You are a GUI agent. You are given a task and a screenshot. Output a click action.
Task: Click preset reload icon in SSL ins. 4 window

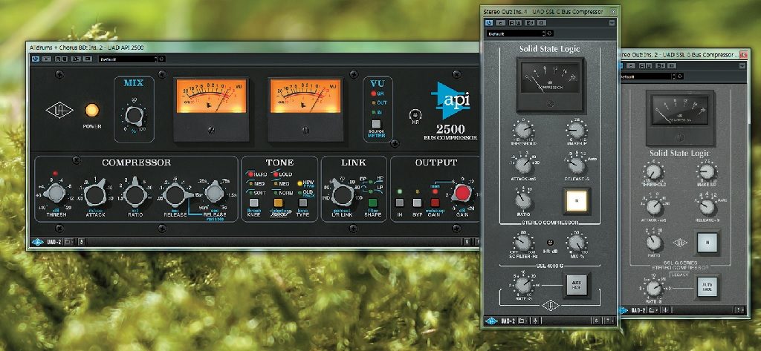click(549, 33)
